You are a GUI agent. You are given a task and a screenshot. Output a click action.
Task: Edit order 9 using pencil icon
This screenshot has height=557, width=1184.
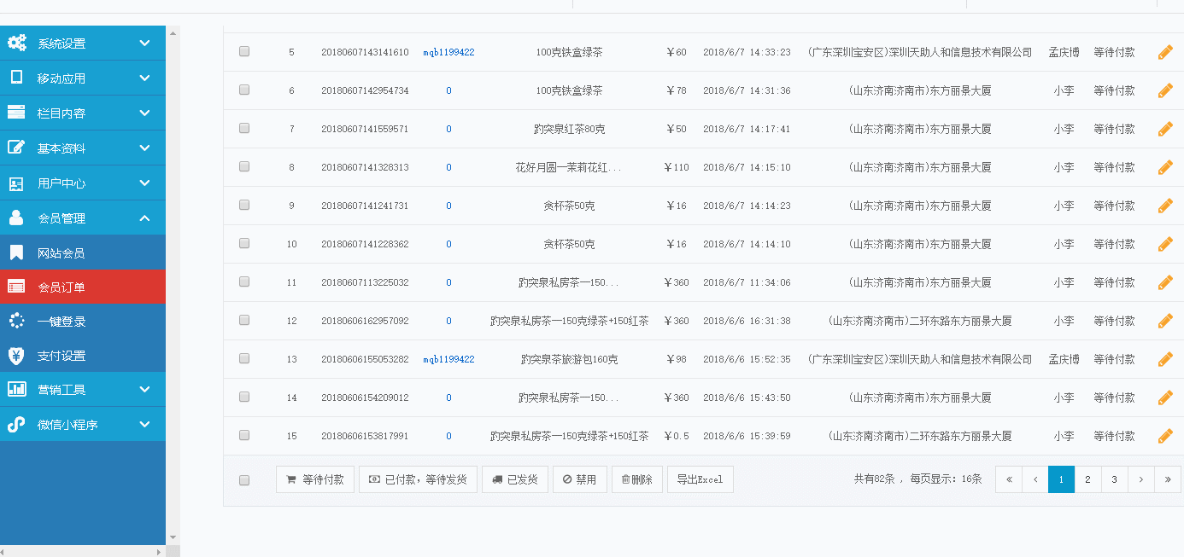tap(1165, 206)
